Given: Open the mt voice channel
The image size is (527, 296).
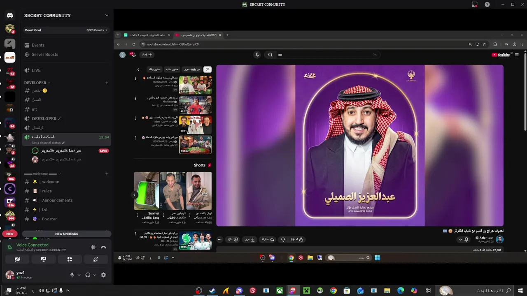Looking at the screenshot, I should click(x=67, y=109).
